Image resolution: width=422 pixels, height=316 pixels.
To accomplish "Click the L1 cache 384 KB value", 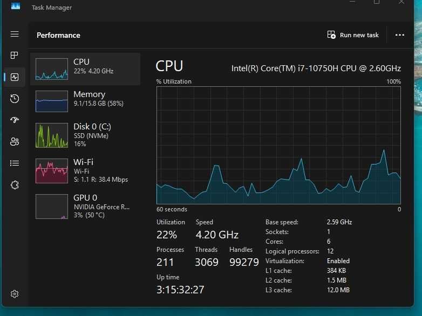I will point(336,271).
